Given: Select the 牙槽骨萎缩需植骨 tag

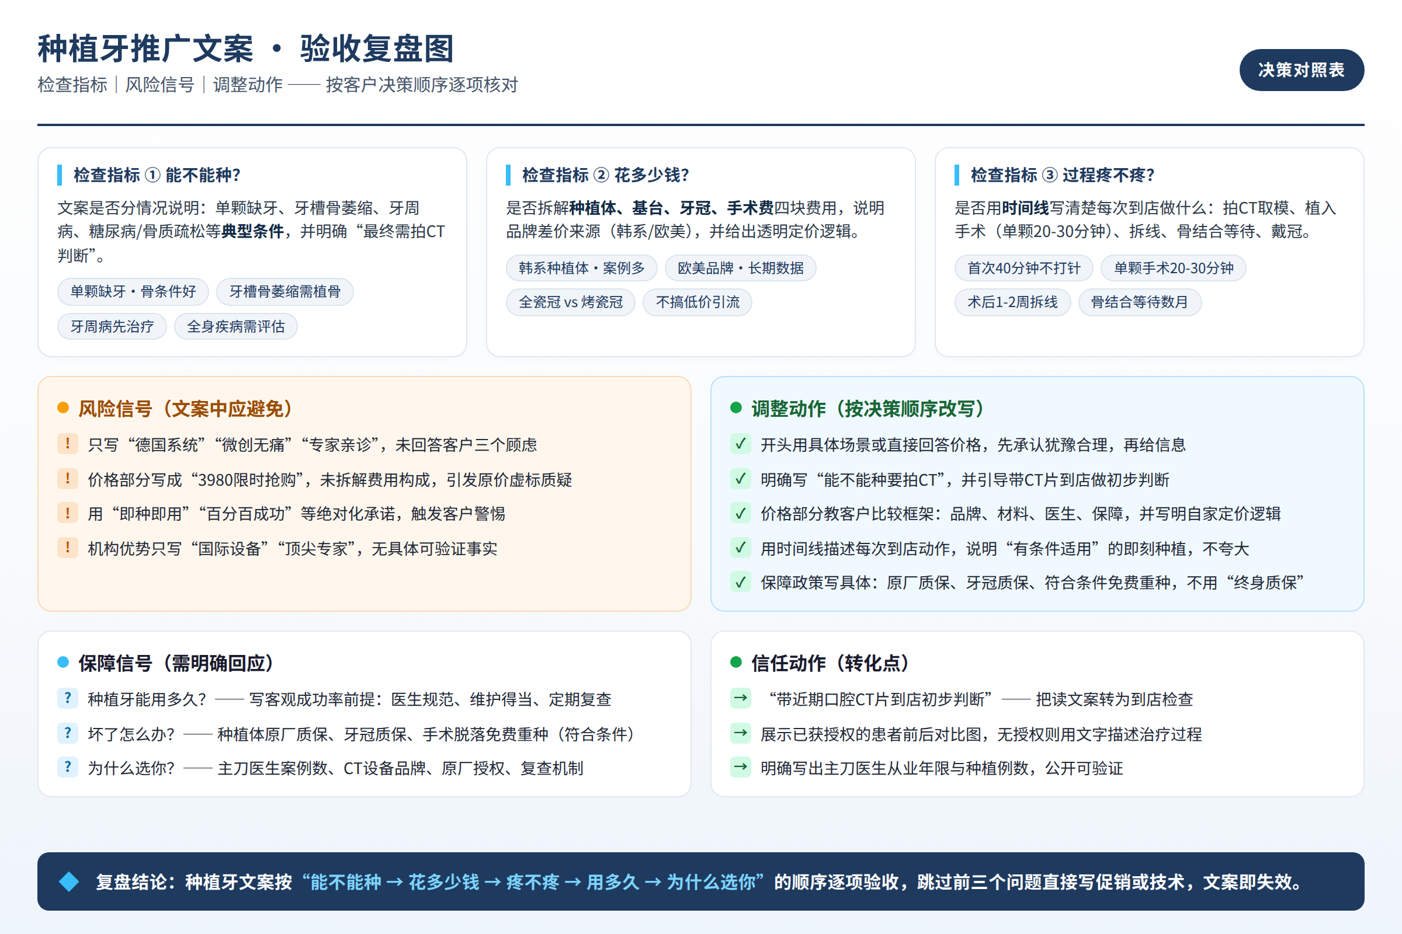Looking at the screenshot, I should [x=285, y=291].
